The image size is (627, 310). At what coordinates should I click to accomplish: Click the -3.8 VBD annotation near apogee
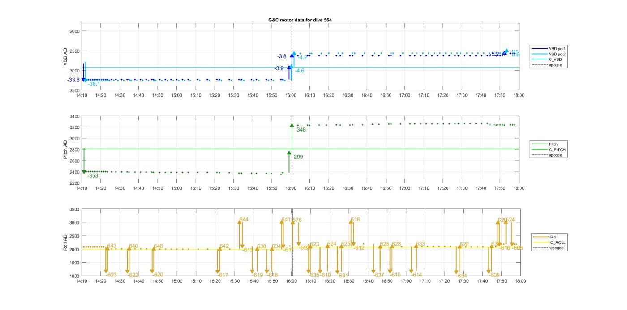click(x=282, y=56)
